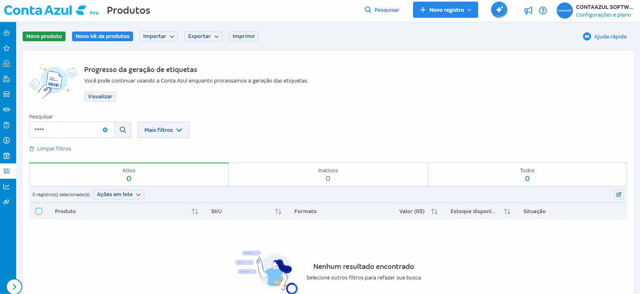
Task: Click the Limpar filtros link
Action: [50, 149]
